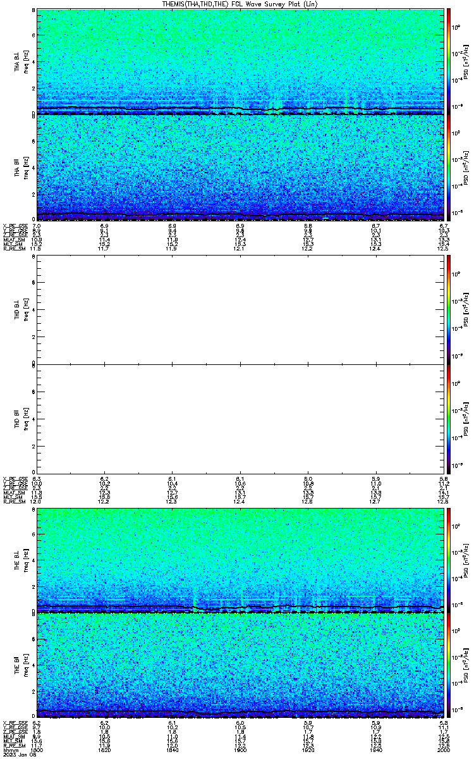The height and width of the screenshot is (759, 474).
Task: Click the 'THE B‖ freq [Hz]' axis label
Action: [21, 665]
